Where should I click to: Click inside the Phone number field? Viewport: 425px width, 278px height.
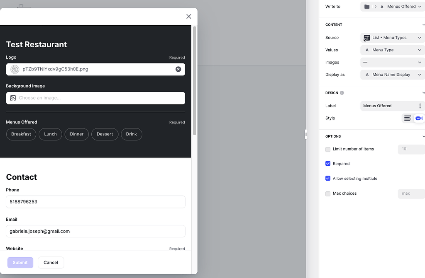tap(95, 202)
